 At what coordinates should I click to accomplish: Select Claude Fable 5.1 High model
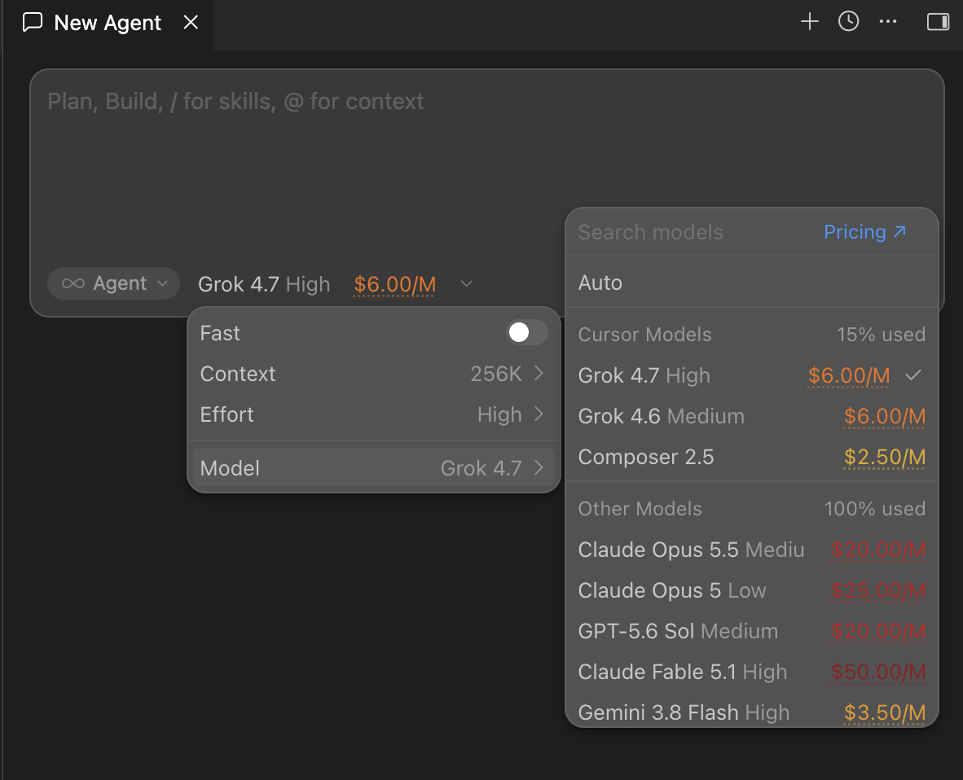pyautogui.click(x=752, y=672)
